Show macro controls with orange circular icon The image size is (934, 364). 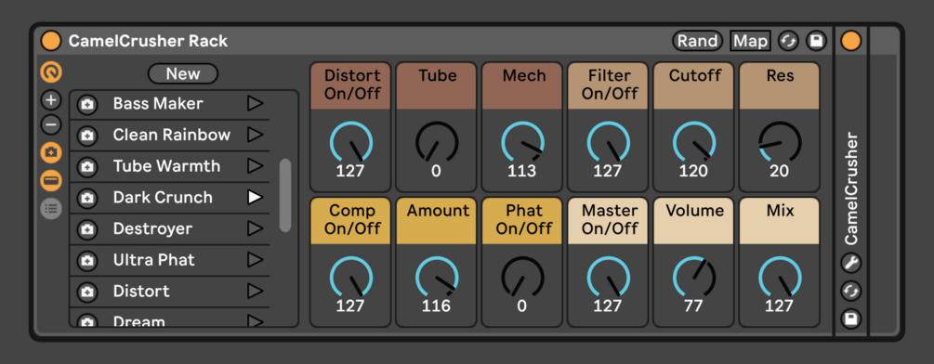[x=51, y=72]
